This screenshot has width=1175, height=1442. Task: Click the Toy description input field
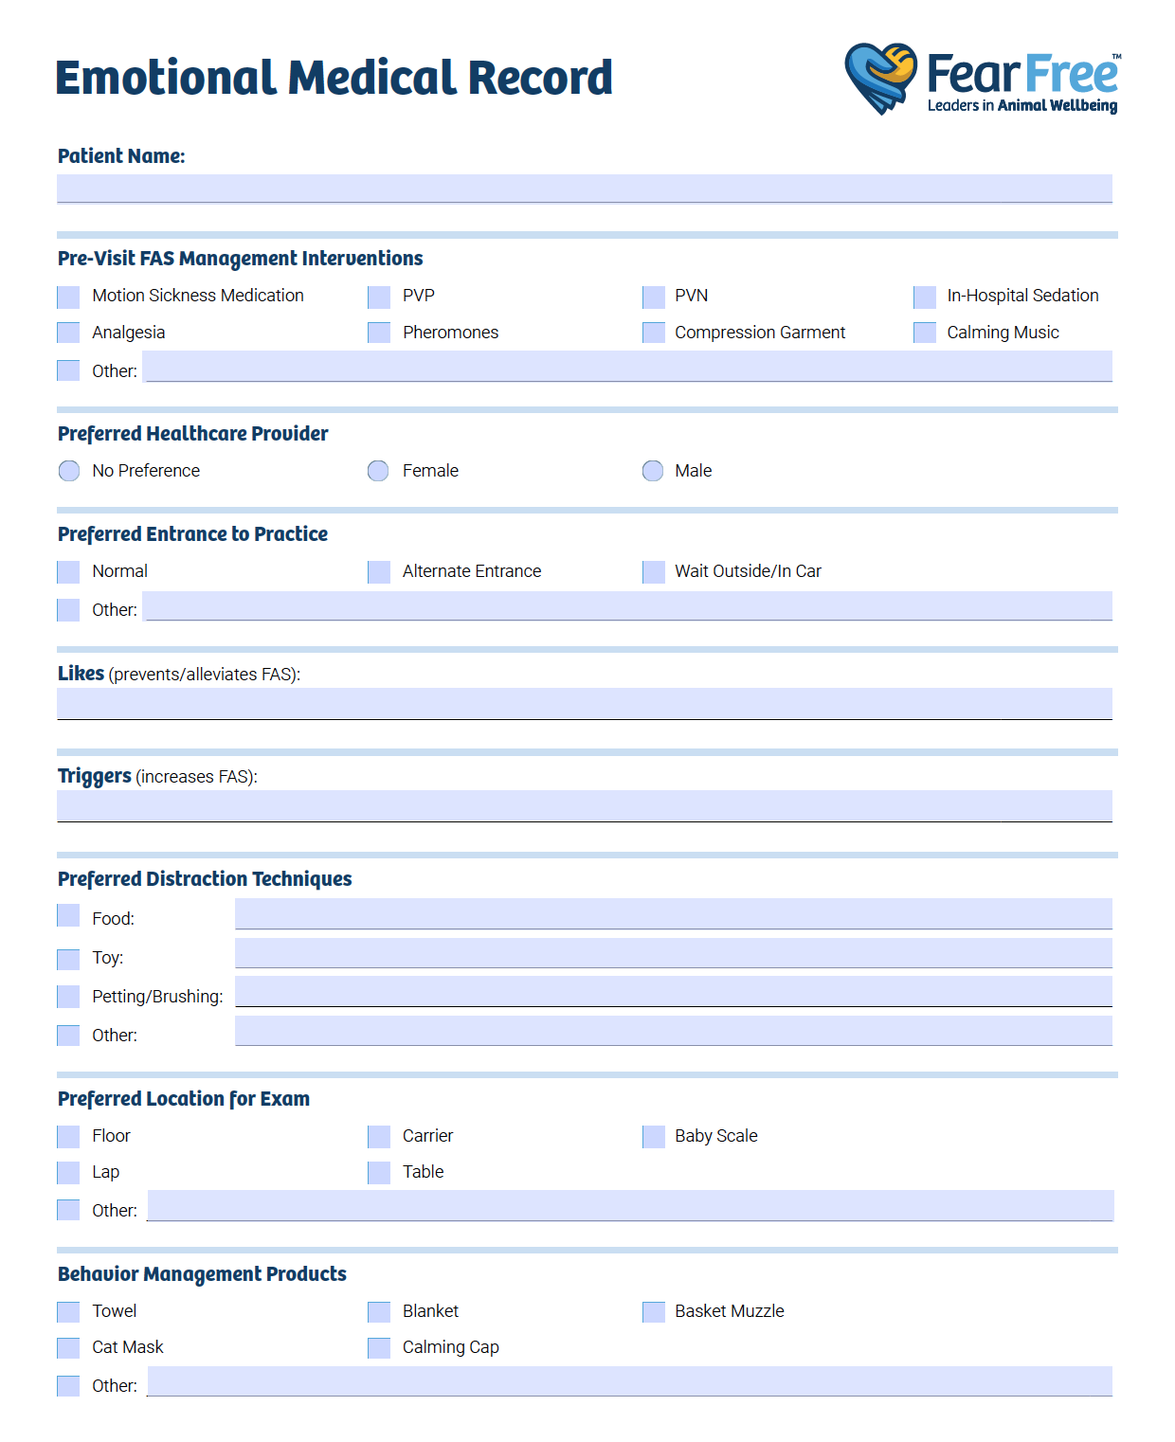[673, 953]
